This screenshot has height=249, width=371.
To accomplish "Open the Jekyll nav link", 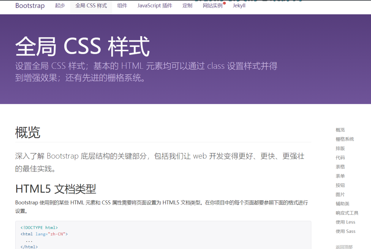I will point(239,5).
